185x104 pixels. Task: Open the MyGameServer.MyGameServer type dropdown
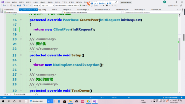[x=92, y=12]
